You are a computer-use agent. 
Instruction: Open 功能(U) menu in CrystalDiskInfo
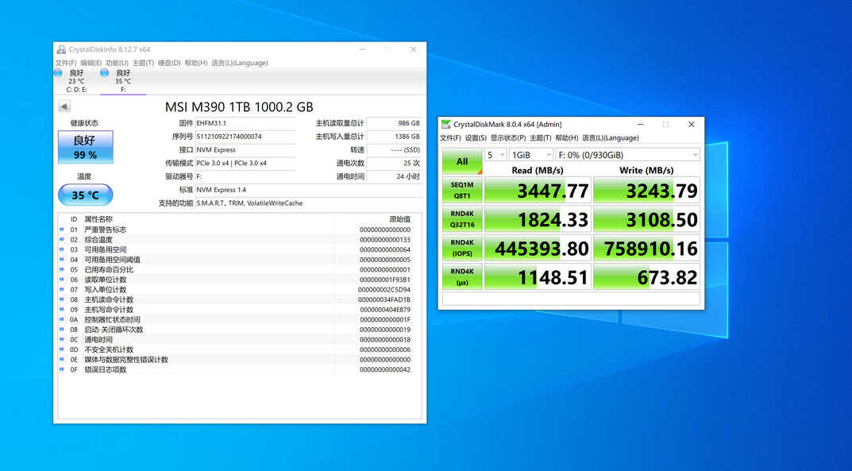[x=117, y=63]
